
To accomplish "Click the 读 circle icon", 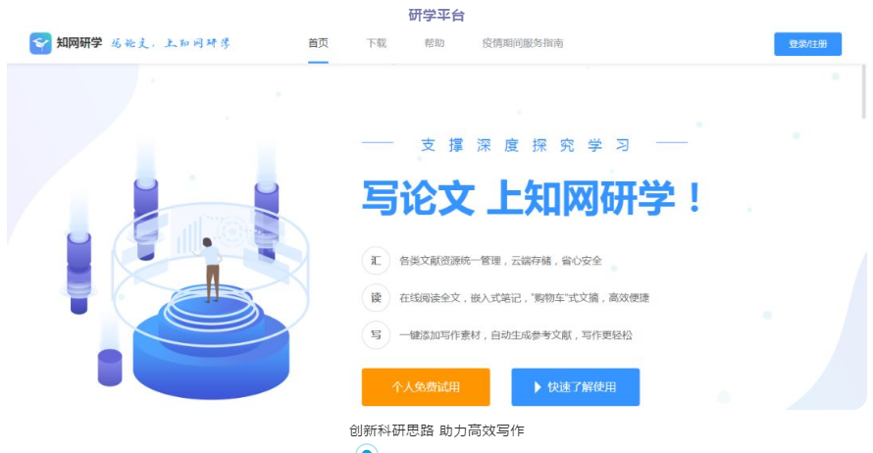I will click(x=376, y=298).
